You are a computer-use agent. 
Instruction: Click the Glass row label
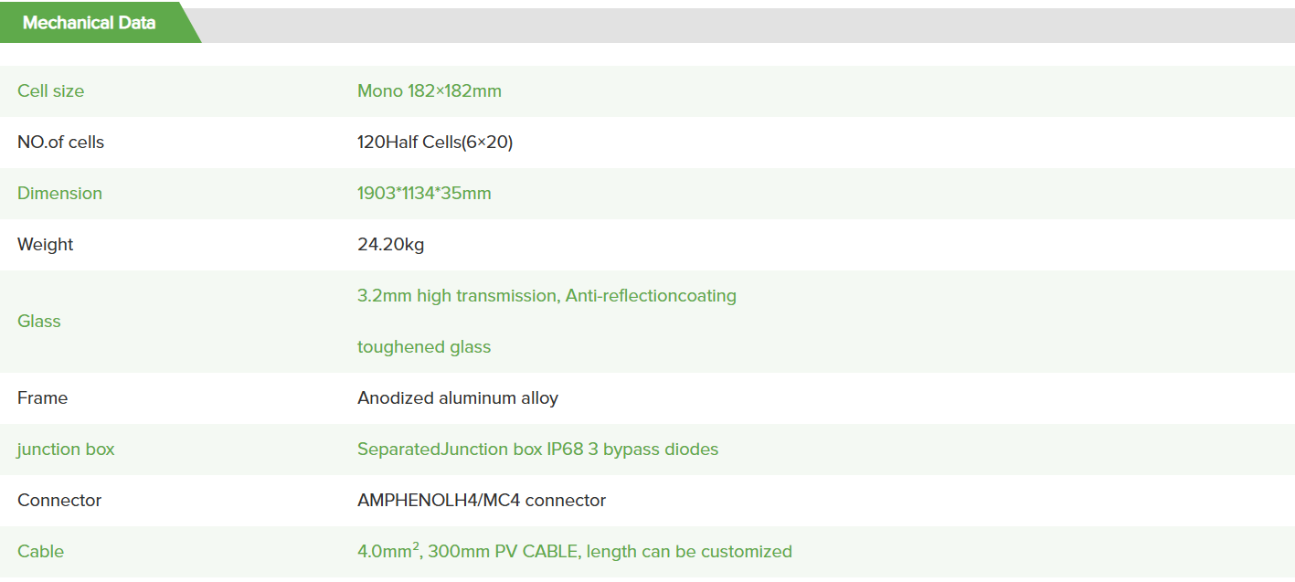tap(39, 322)
